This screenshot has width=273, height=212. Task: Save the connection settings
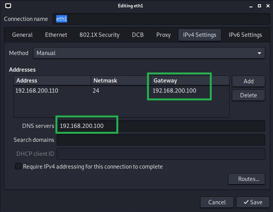tap(253, 202)
